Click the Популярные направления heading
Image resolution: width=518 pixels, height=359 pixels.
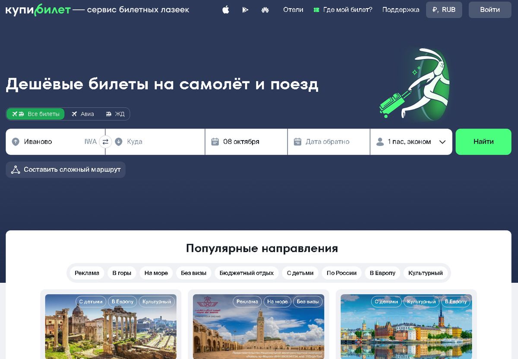pyautogui.click(x=262, y=249)
